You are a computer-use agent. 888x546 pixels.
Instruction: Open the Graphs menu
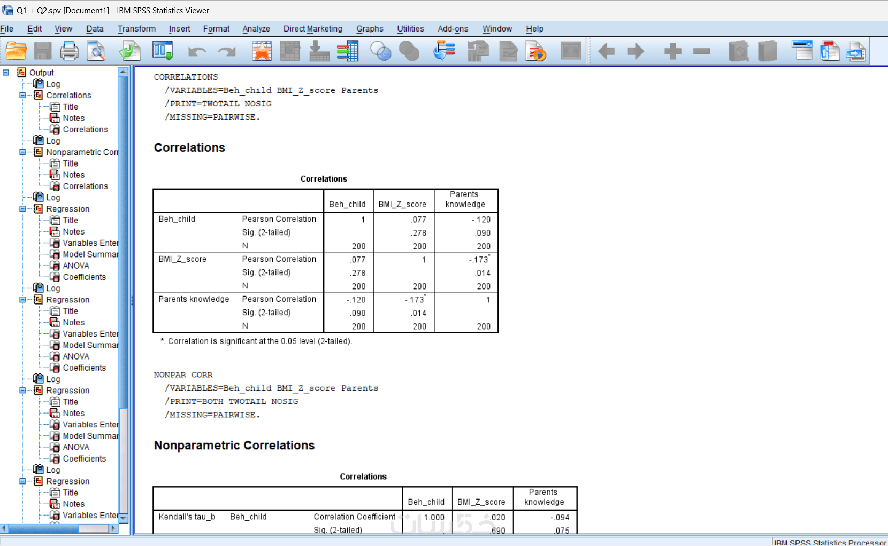point(370,29)
